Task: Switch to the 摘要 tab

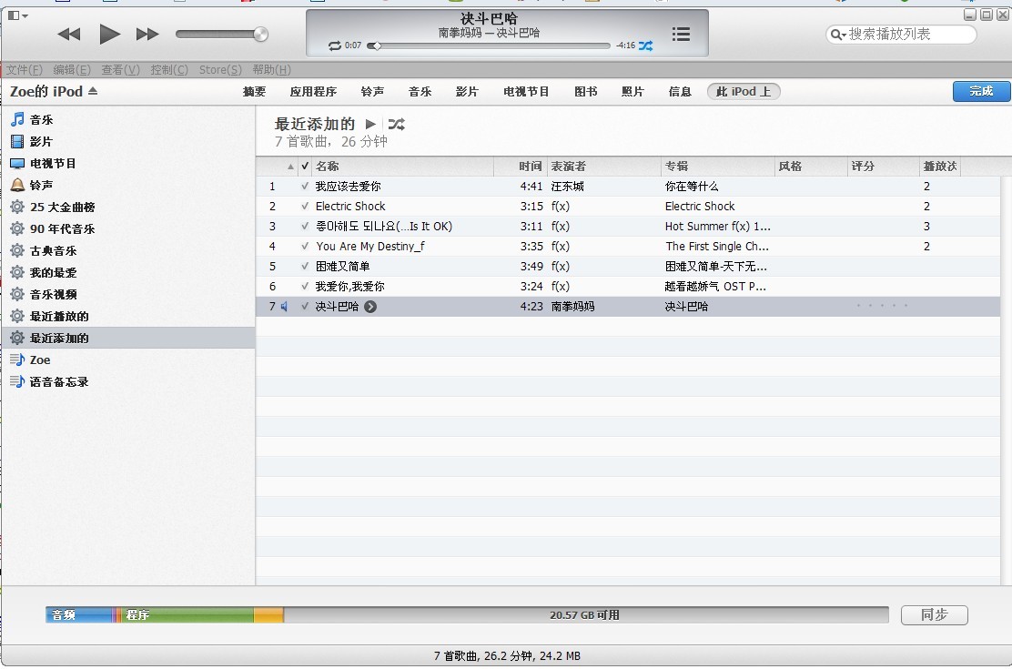Action: 254,92
